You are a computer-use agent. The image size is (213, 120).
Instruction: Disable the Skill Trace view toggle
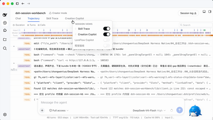coord(106,29)
